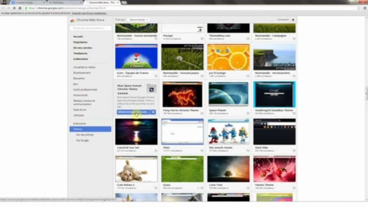Viewport: 368px width, 207px height.
Task: Select the Éducation category
Action: tap(79, 78)
